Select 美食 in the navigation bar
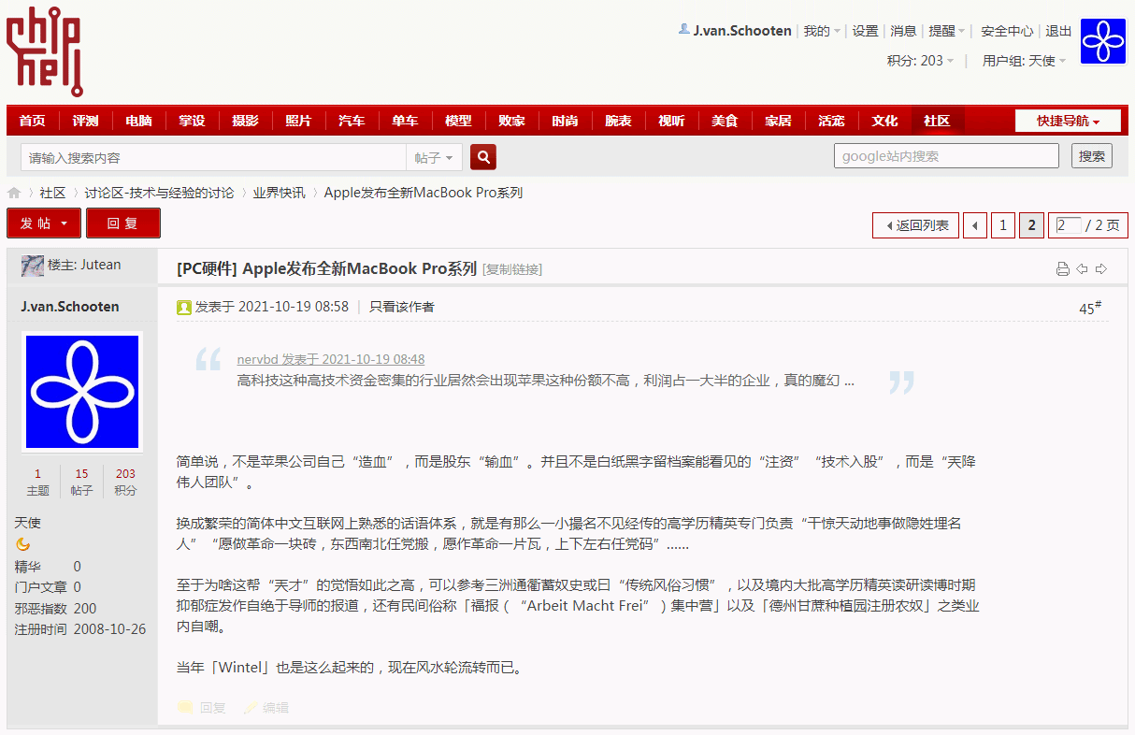This screenshot has height=735, width=1135. pyautogui.click(x=725, y=121)
